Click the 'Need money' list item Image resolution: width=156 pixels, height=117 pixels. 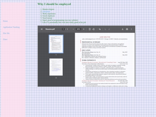[x=47, y=18]
